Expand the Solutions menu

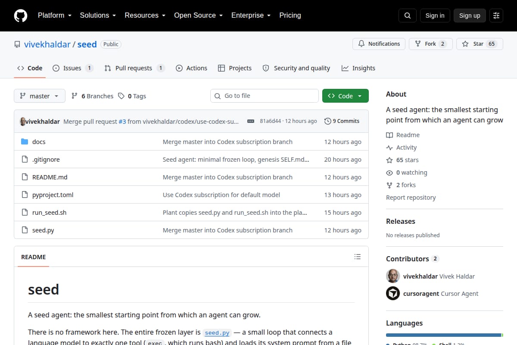point(98,16)
